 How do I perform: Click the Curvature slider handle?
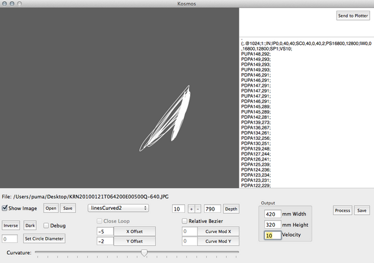point(144,252)
